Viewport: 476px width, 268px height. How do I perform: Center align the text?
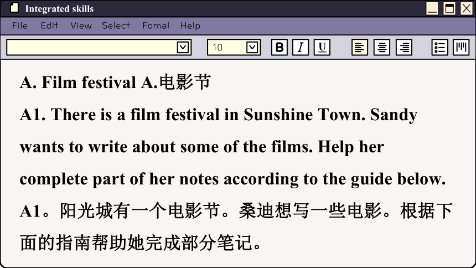coord(382,48)
